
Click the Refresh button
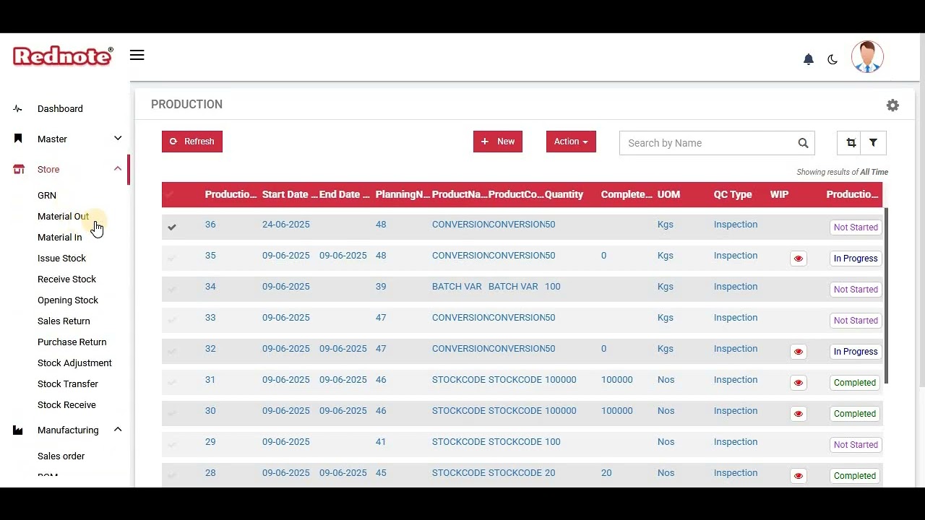point(192,142)
